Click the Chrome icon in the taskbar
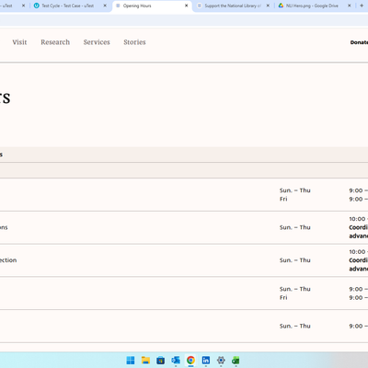Image resolution: width=368 pixels, height=368 pixels. [190, 361]
